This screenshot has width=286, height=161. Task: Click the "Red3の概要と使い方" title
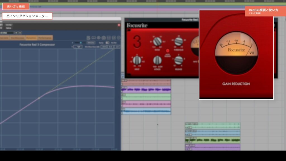point(264,10)
